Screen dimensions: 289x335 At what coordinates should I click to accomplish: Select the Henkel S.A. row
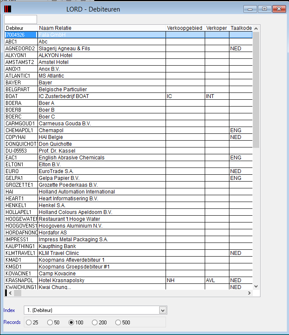129,205
